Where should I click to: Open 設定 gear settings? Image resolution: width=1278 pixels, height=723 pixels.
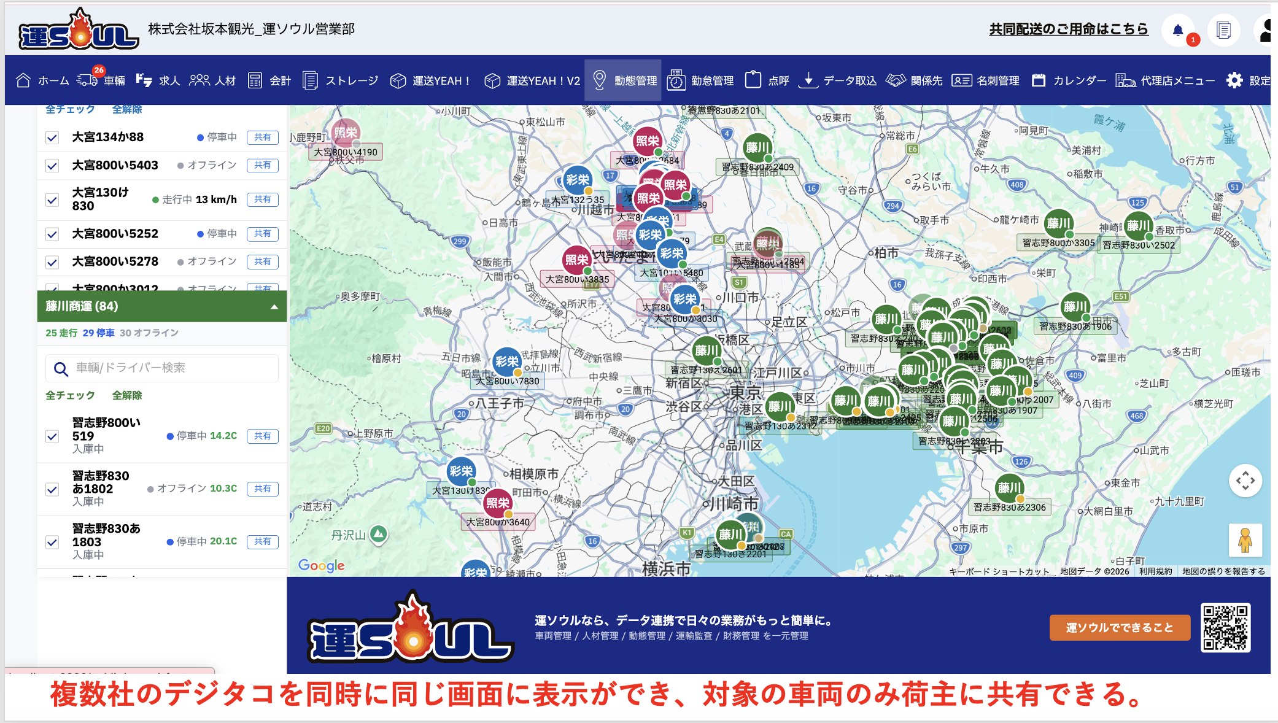tap(1248, 80)
